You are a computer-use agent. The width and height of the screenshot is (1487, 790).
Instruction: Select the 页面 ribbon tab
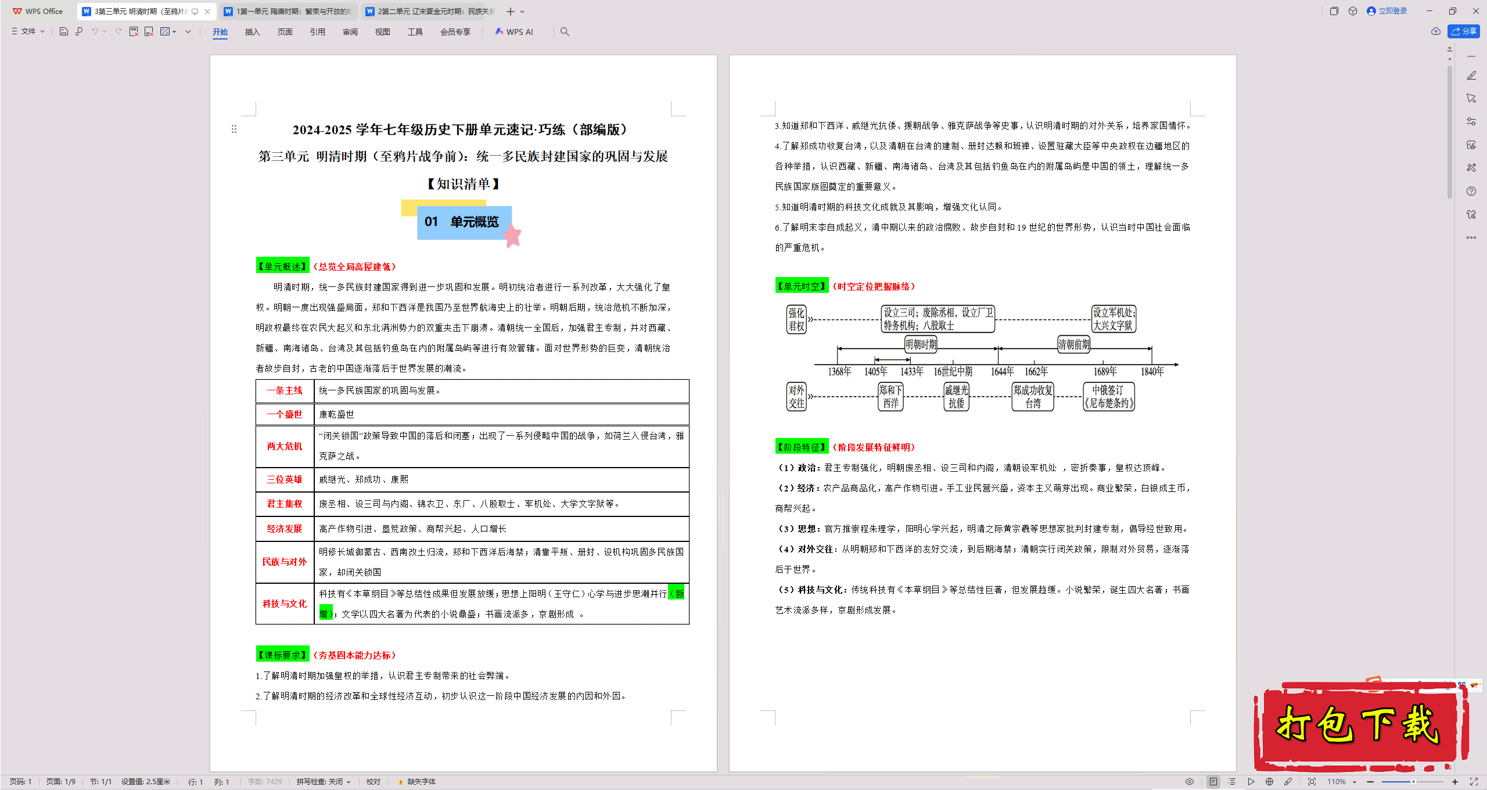pos(285,32)
